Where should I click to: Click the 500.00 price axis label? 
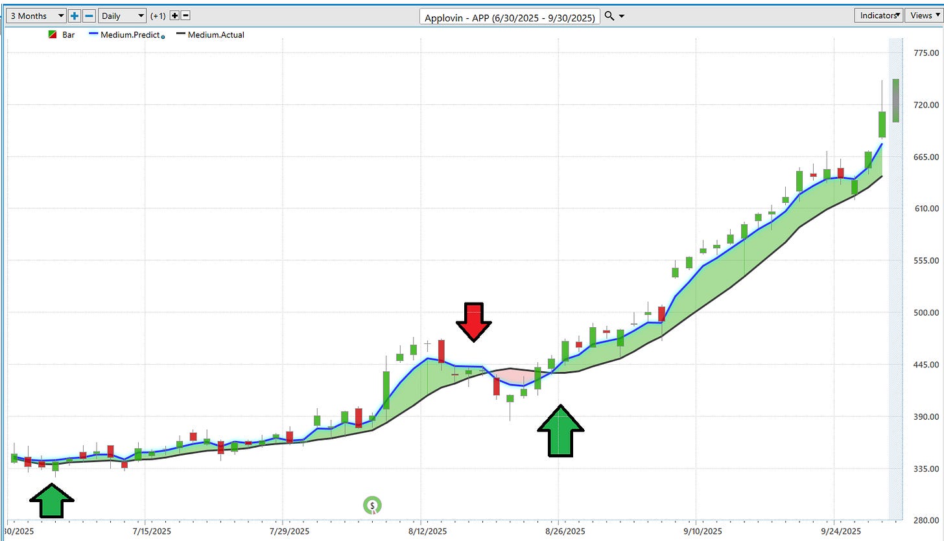(925, 312)
